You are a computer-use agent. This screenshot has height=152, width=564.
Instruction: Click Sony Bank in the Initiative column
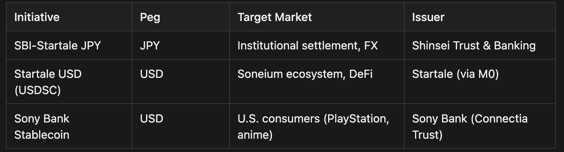pos(42,118)
